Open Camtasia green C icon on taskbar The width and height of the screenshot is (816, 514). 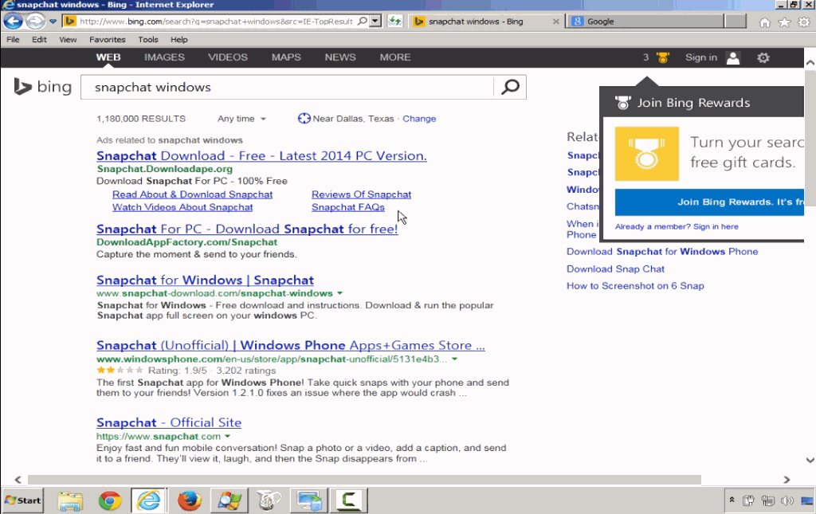click(x=349, y=501)
